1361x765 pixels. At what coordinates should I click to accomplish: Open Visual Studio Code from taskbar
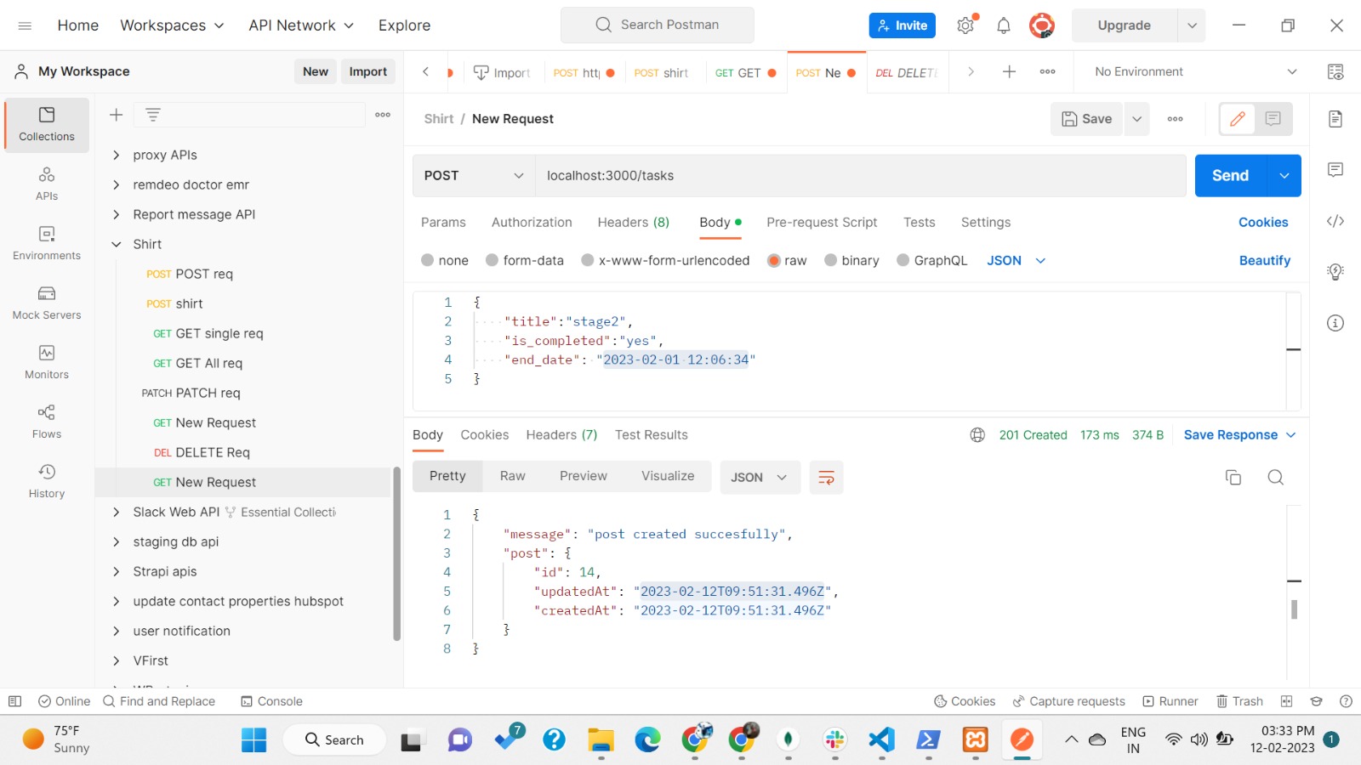click(882, 739)
